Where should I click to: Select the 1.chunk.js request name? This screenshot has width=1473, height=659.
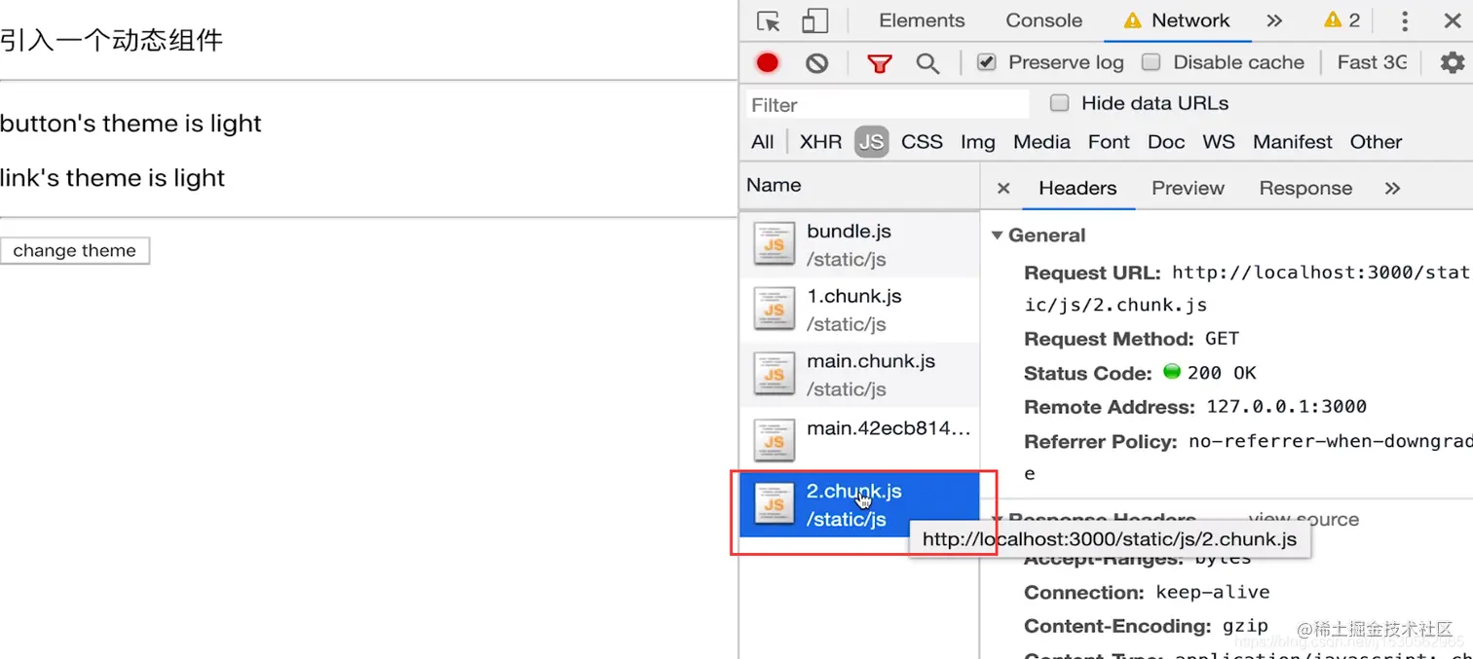point(854,296)
